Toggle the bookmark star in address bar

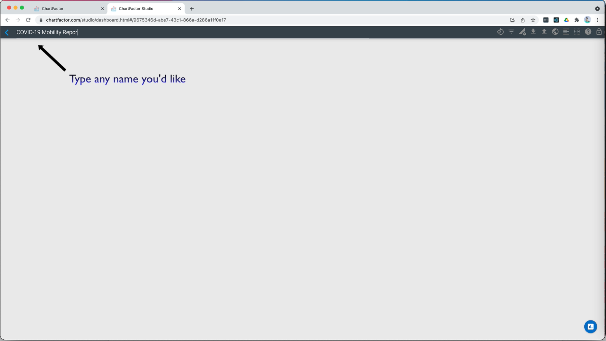point(533,20)
